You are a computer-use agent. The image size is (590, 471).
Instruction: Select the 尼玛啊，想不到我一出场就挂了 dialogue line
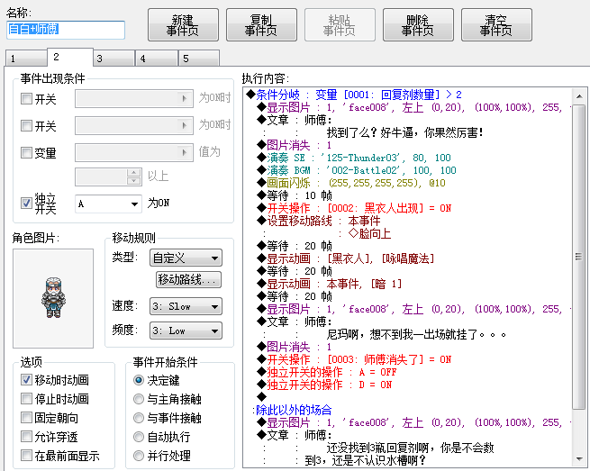click(x=416, y=334)
